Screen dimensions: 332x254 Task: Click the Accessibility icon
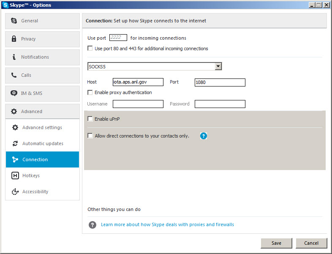point(15,192)
